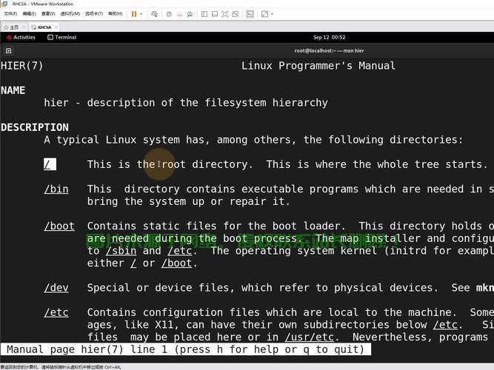Open the Terminal app menu in top bar
This screenshot has width=494, height=370.
[62, 37]
